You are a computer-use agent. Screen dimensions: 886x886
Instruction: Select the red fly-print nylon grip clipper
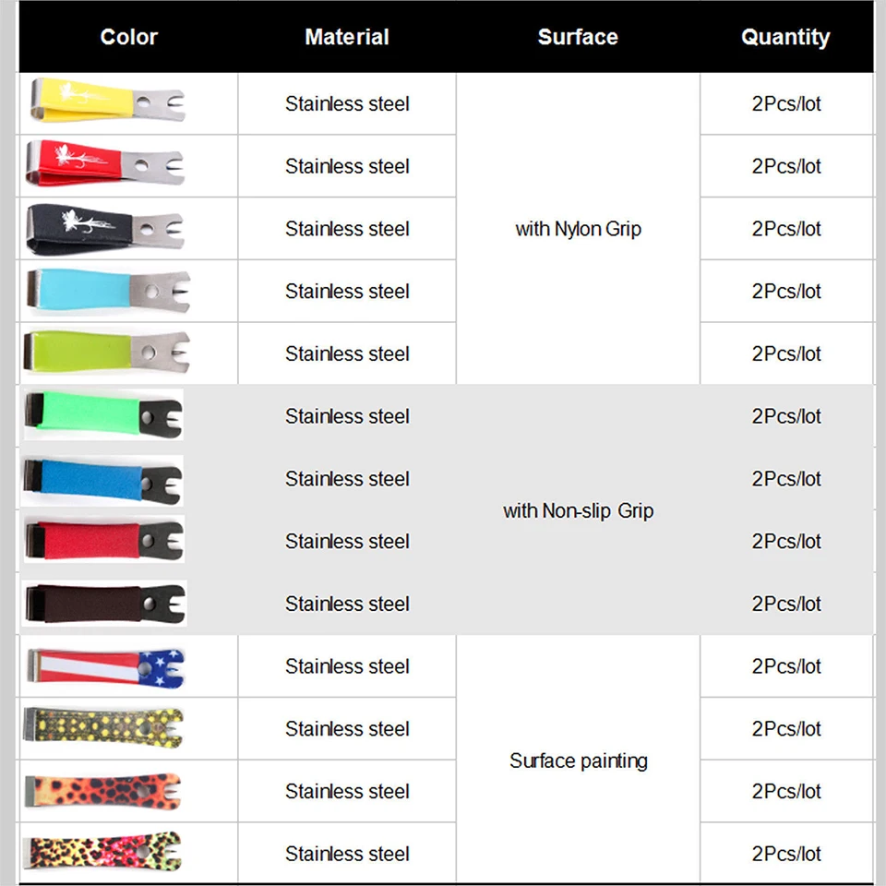(105, 163)
